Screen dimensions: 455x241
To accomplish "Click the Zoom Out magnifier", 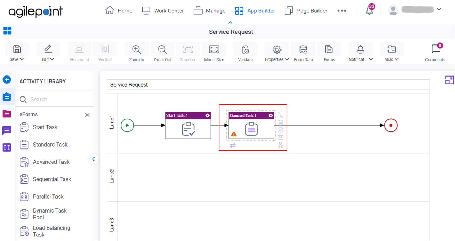I will 162,49.
